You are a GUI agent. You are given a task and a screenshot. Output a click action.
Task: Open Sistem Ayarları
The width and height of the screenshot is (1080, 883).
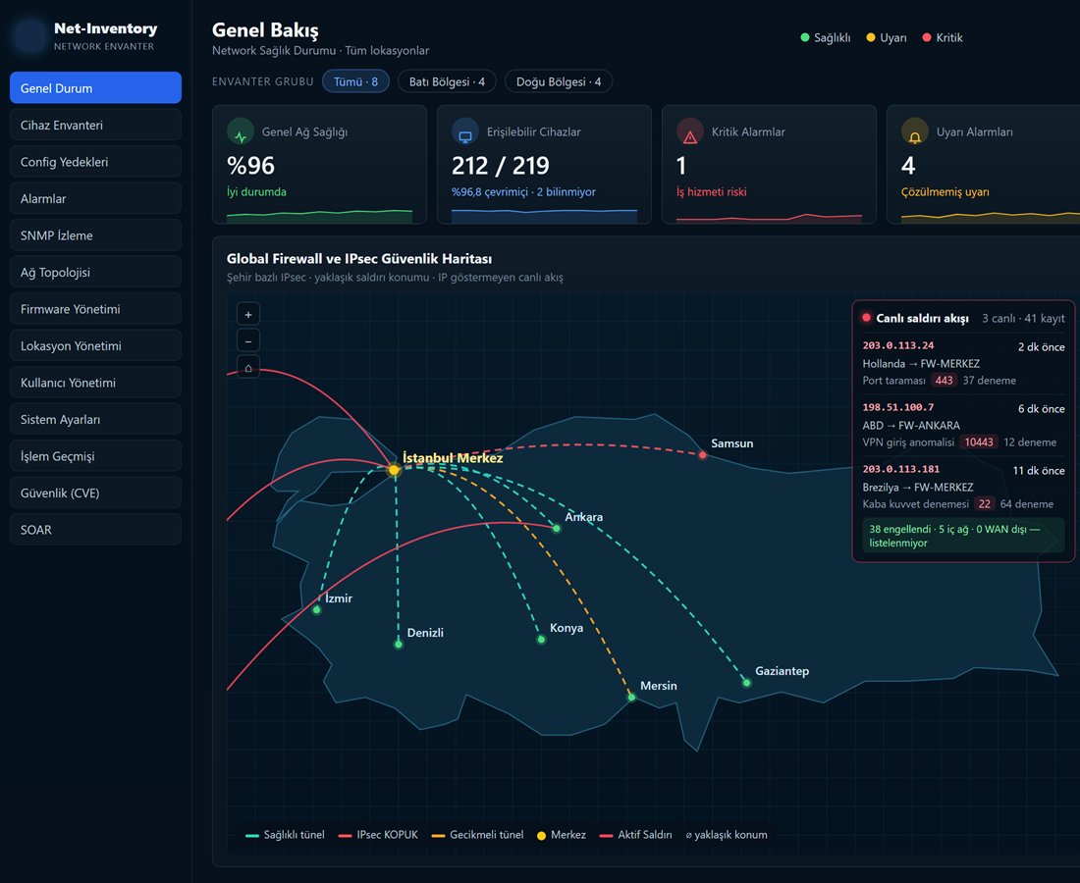96,420
